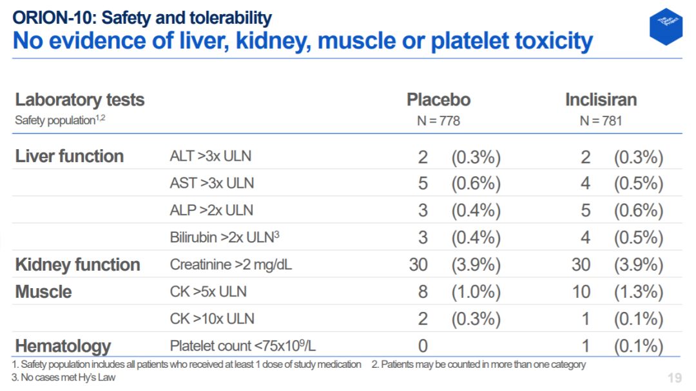Image resolution: width=696 pixels, height=391 pixels.
Task: Click the blue hexagon logo icon
Action: [666, 26]
